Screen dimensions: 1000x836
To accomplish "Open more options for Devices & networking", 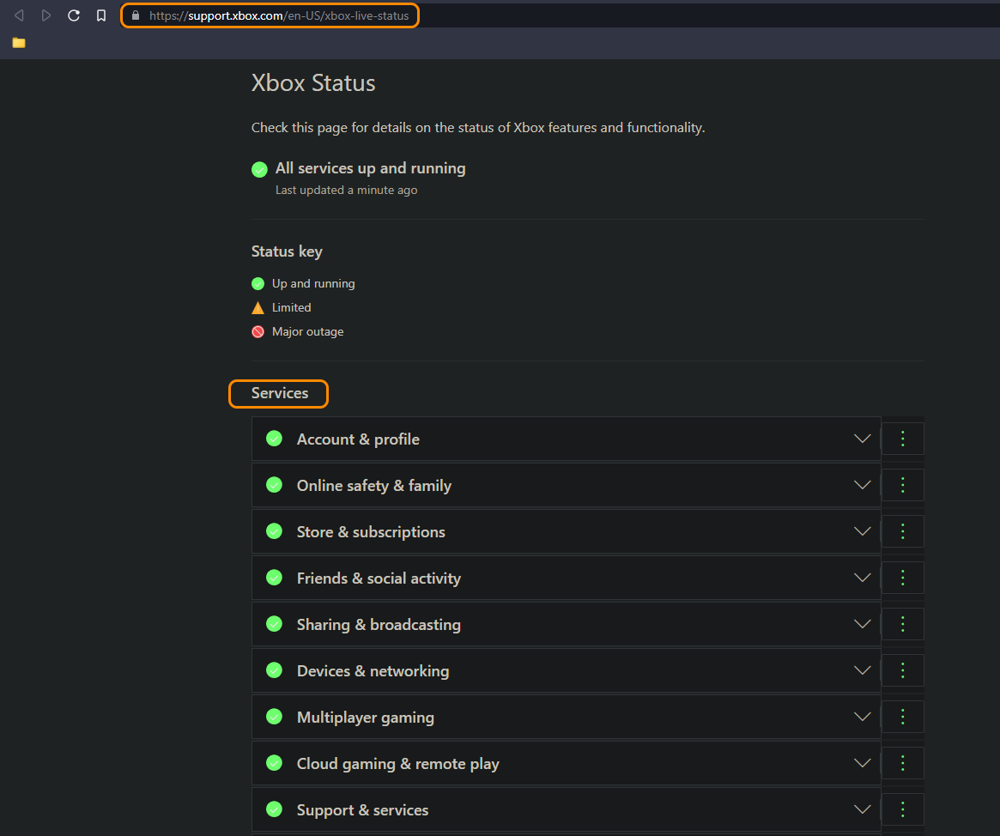I will pyautogui.click(x=902, y=670).
